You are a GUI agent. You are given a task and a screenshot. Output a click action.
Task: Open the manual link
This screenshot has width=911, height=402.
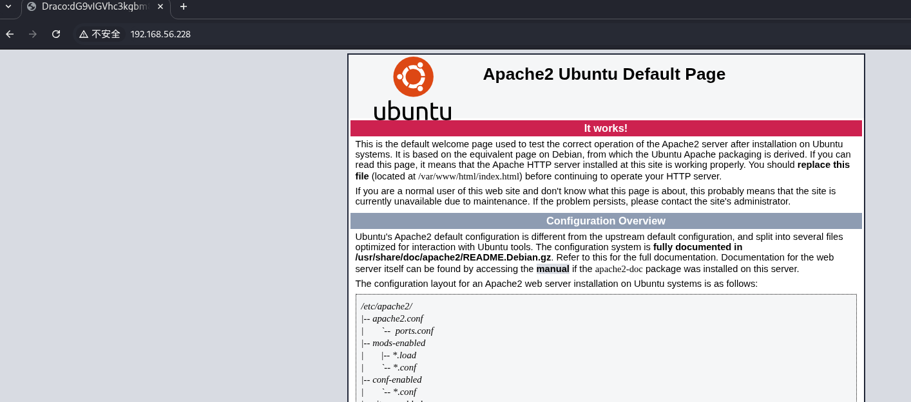553,269
